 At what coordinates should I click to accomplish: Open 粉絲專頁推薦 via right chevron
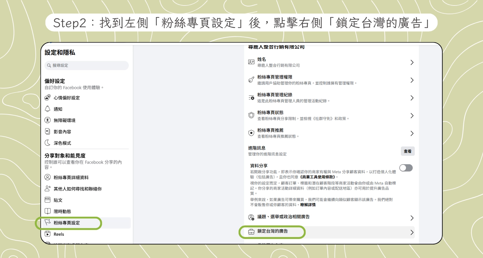(x=412, y=133)
